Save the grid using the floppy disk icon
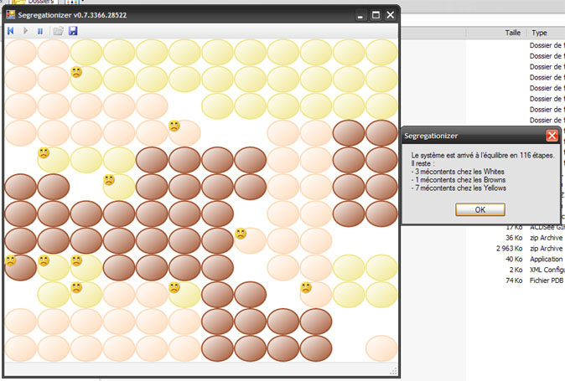Screen dimensions: 565x381 point(73,31)
